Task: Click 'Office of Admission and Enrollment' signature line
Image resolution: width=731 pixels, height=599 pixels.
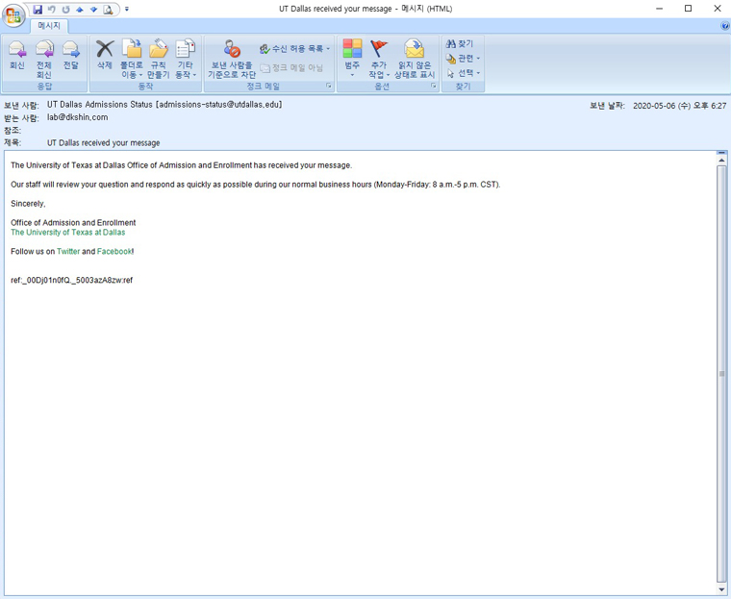Action: [73, 223]
